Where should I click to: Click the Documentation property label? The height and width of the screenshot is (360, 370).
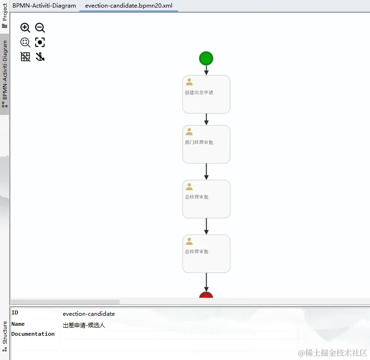tap(33, 334)
